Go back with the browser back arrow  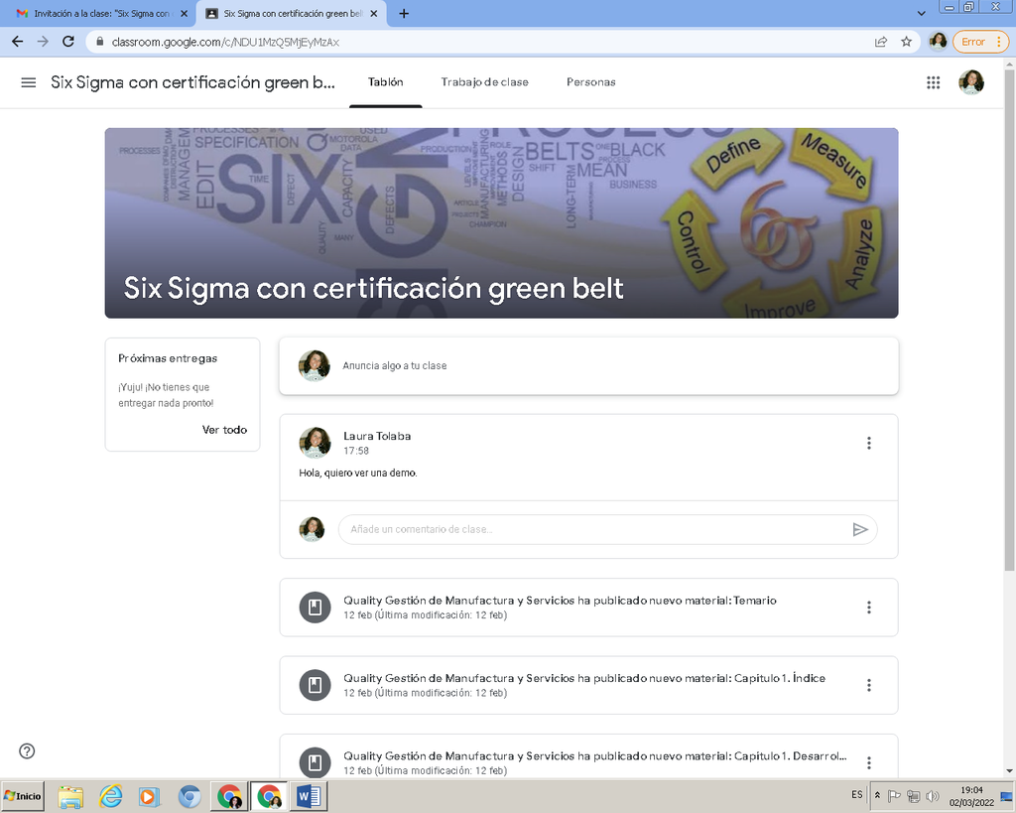[18, 42]
